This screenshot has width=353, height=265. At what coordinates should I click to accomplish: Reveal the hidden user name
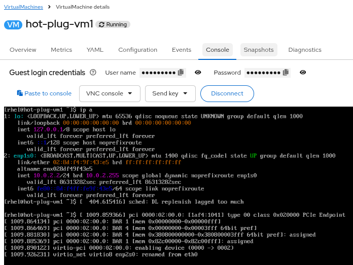coord(198,73)
